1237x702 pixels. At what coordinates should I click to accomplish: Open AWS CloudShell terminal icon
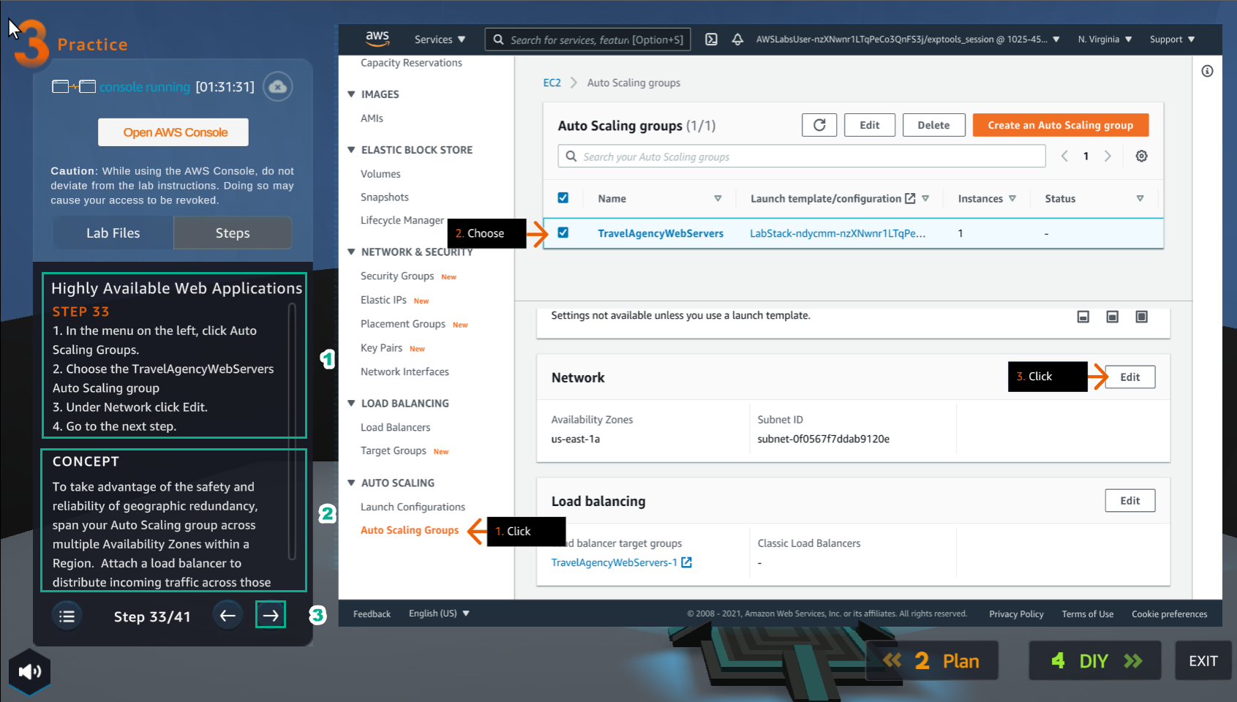pyautogui.click(x=711, y=39)
